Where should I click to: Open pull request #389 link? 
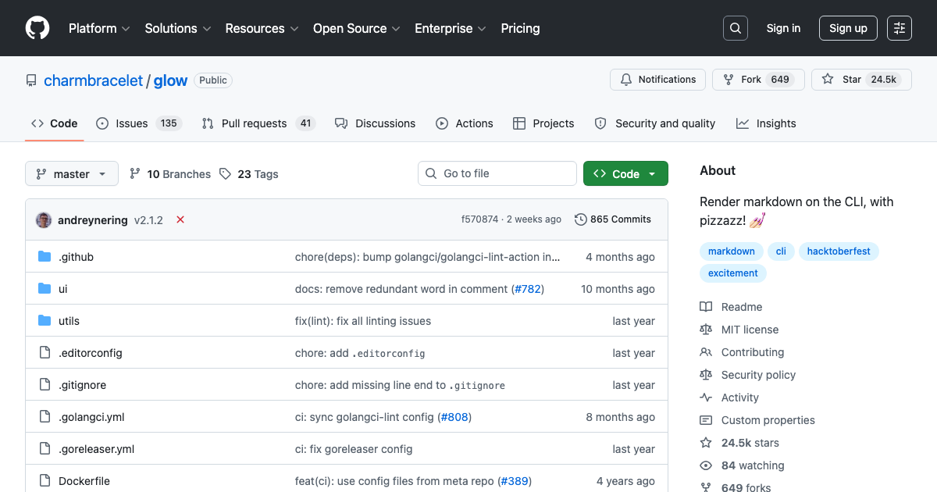[x=515, y=481]
